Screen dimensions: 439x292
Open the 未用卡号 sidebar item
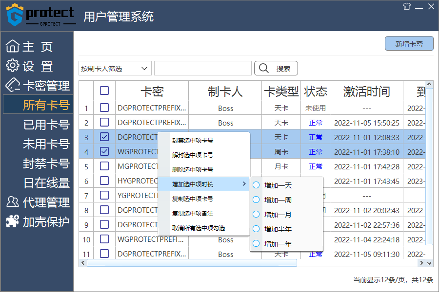46,144
